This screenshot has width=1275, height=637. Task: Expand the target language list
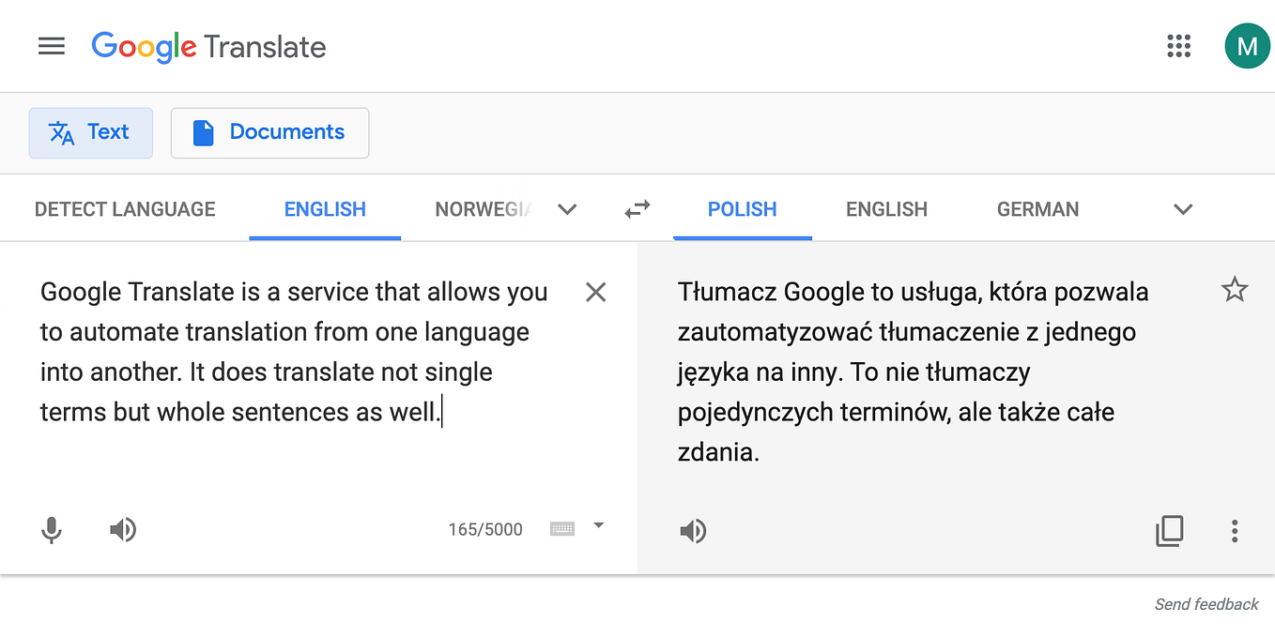pos(1183,209)
